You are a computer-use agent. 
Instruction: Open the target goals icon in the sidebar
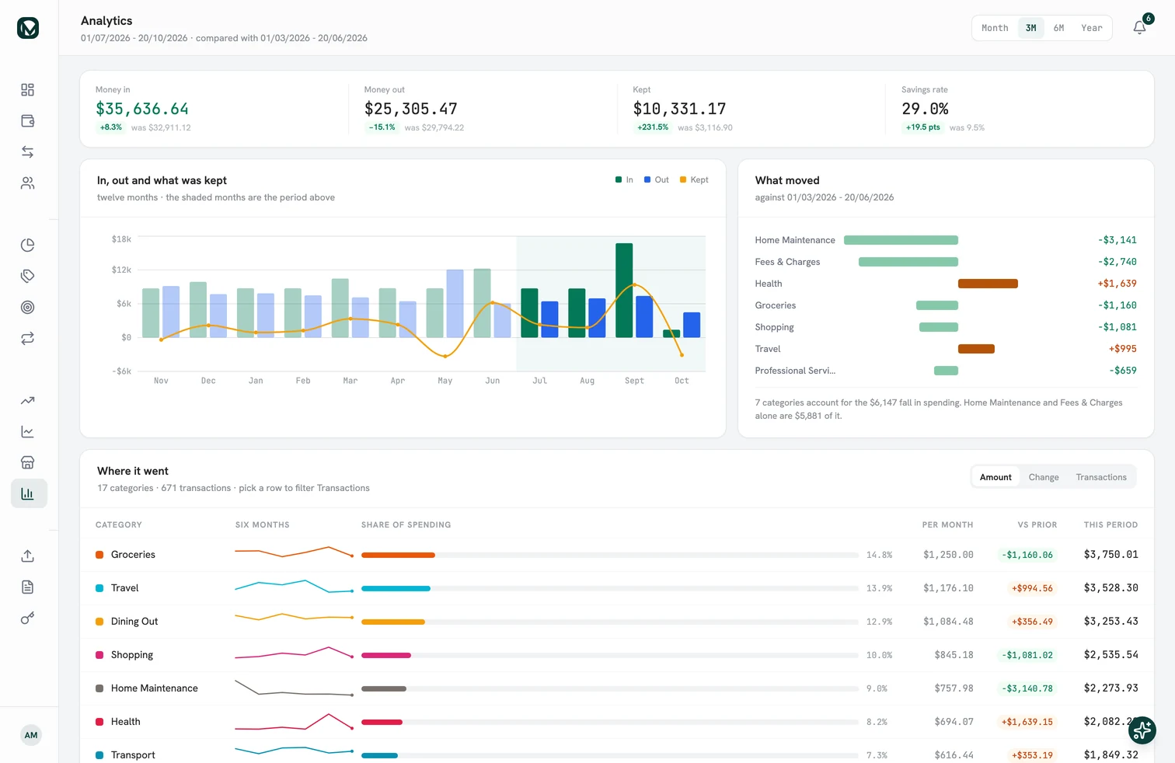(28, 308)
